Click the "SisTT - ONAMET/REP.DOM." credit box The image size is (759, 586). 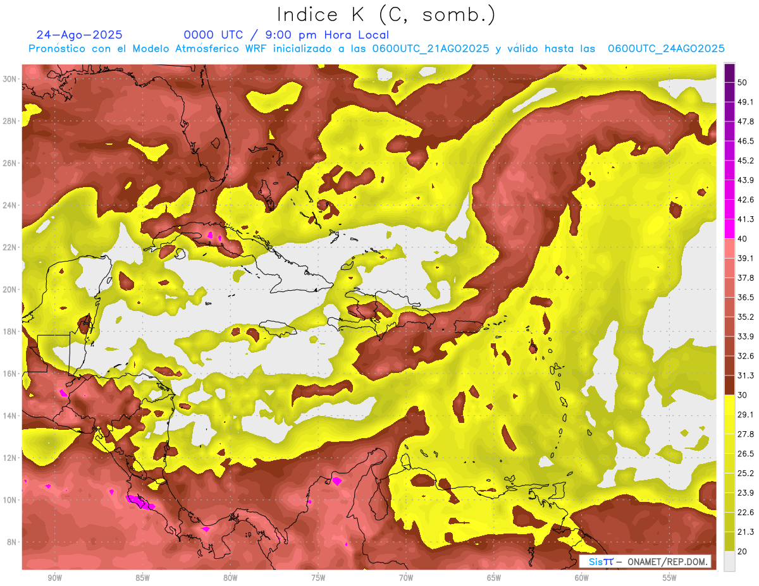[645, 561]
